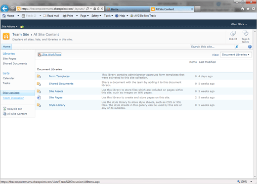
Task: Expand the Feeds dropdown arrow
Action: point(40,16)
